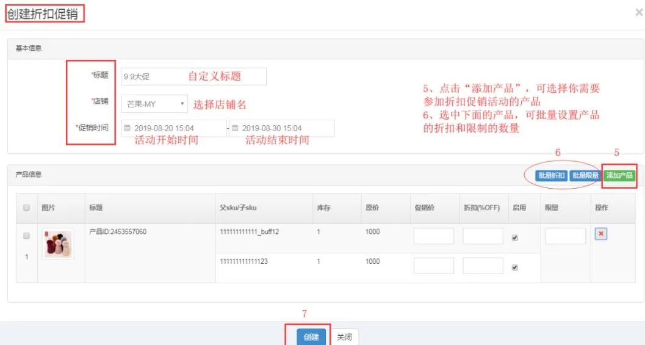Open the 店铺 dropdown showing 芒果-MY
The image size is (645, 345).
154,104
